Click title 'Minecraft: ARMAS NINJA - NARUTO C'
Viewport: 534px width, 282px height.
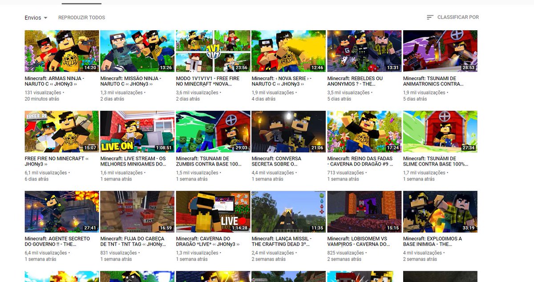(x=54, y=81)
